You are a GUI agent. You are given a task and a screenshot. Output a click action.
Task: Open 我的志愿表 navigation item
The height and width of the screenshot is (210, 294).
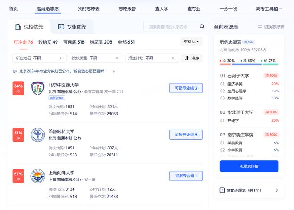[89, 9]
